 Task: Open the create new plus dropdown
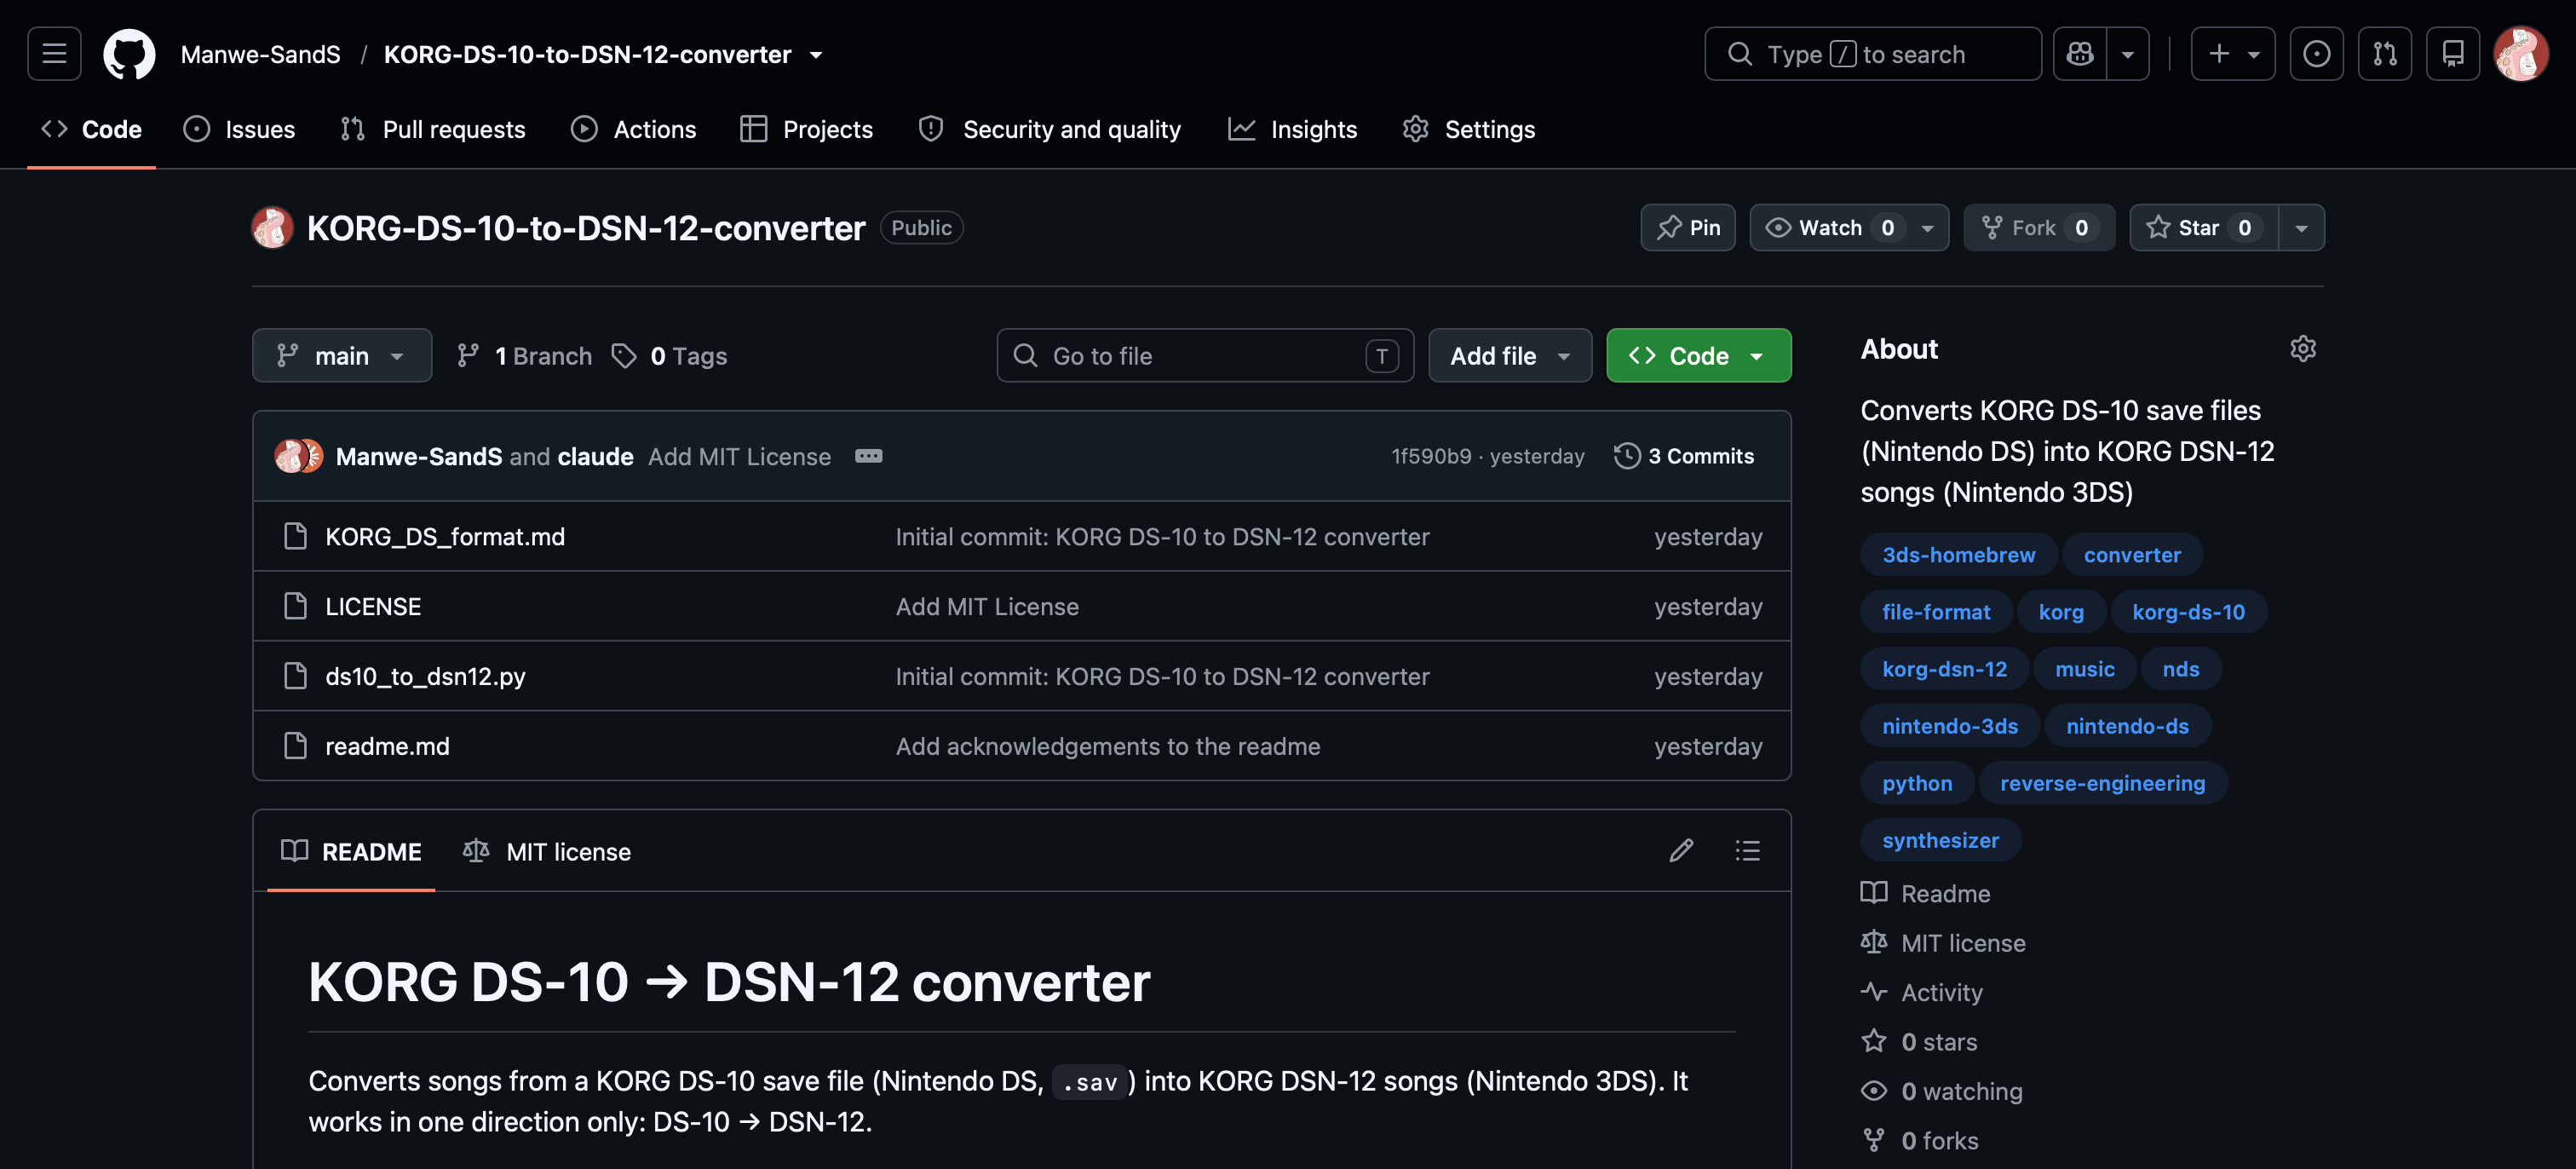(2232, 54)
